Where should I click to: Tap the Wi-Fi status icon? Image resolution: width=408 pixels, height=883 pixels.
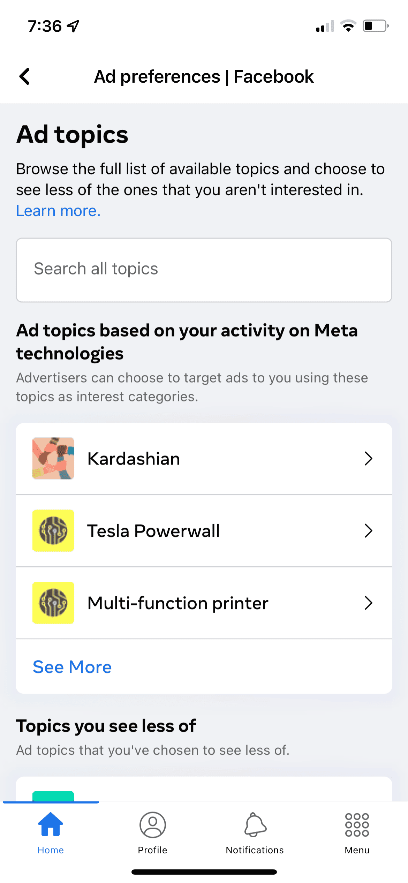pos(348,26)
